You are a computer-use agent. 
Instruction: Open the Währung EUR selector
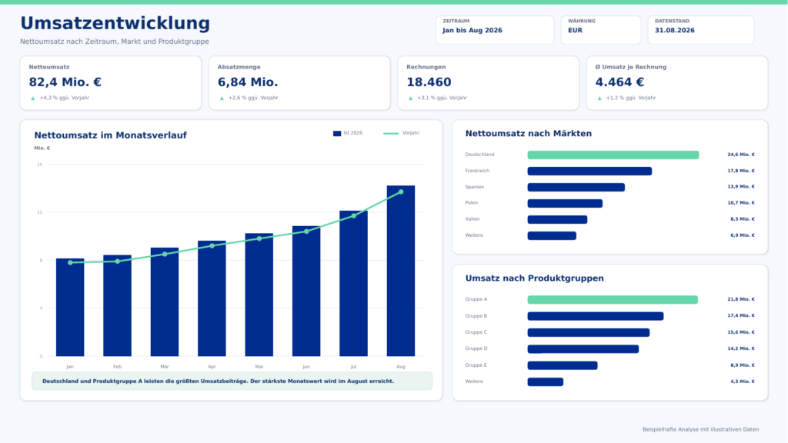[x=600, y=30]
